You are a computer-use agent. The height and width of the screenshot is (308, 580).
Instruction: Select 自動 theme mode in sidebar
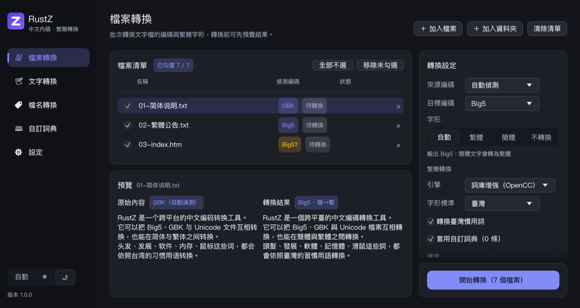[22, 277]
